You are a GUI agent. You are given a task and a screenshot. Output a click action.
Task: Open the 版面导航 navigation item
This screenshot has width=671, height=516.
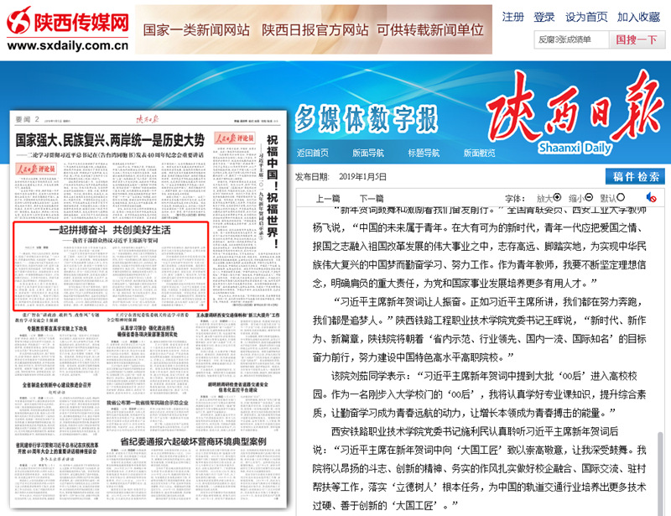[x=368, y=153]
